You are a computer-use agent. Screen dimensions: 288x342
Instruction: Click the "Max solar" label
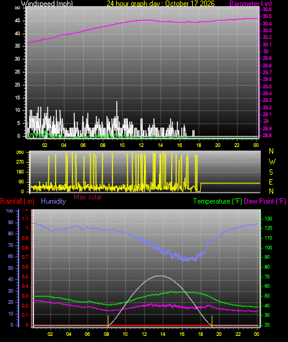pos(88,197)
